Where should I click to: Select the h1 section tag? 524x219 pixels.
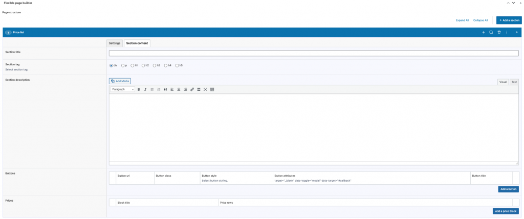click(133, 65)
